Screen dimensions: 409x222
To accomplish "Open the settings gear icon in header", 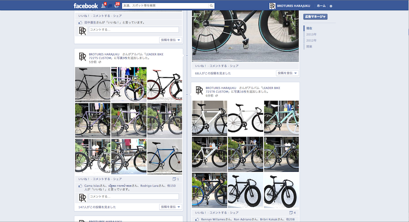I will (331, 6).
